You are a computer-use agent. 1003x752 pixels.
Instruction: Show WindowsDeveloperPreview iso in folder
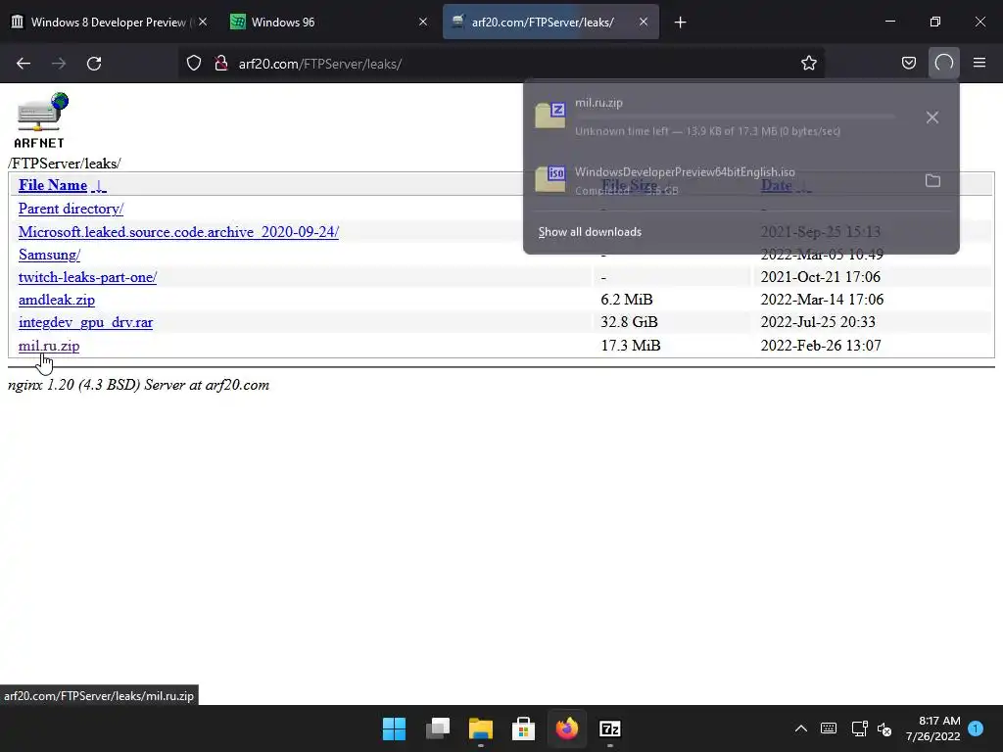point(932,181)
